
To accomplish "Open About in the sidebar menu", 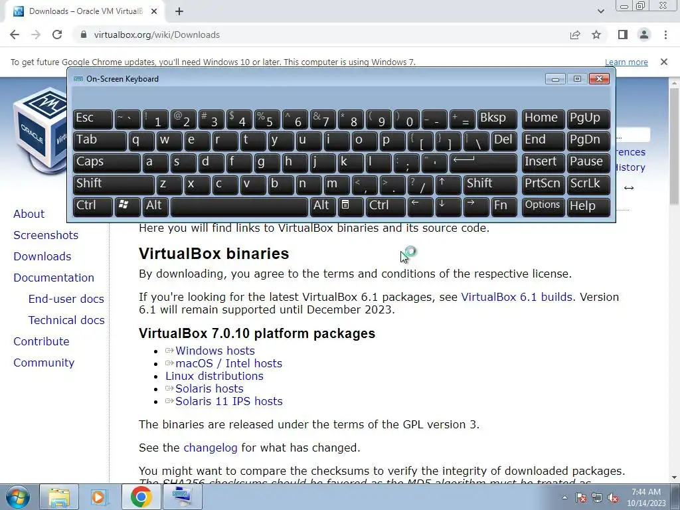I will point(29,214).
